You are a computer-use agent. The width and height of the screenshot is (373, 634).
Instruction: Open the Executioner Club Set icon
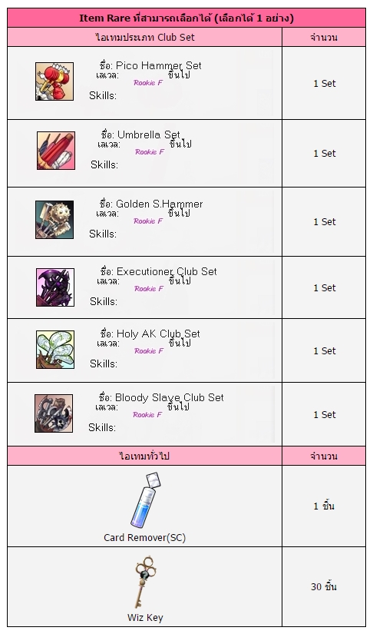click(55, 287)
